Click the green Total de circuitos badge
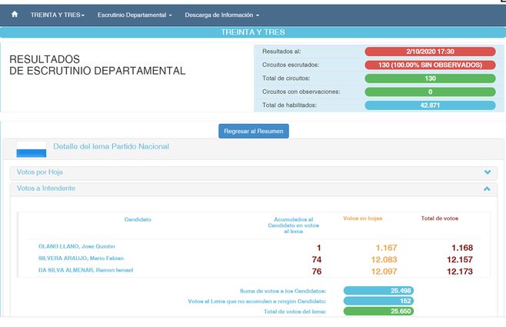Screen dimensions: 506x327 429,78
